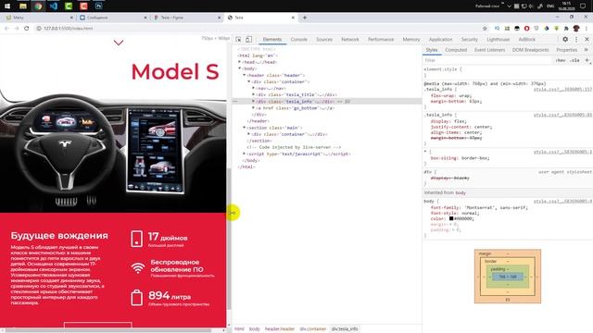Open the Network tab
The image size is (593, 333).
pos(350,39)
